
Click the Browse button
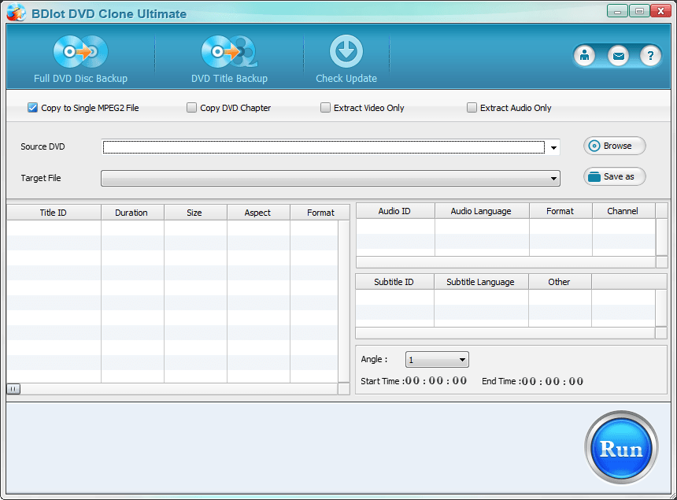point(614,146)
